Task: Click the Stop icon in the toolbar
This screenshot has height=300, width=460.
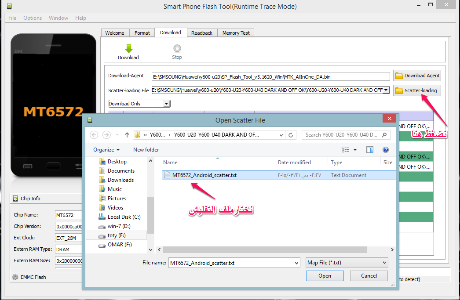Action: 177,48
